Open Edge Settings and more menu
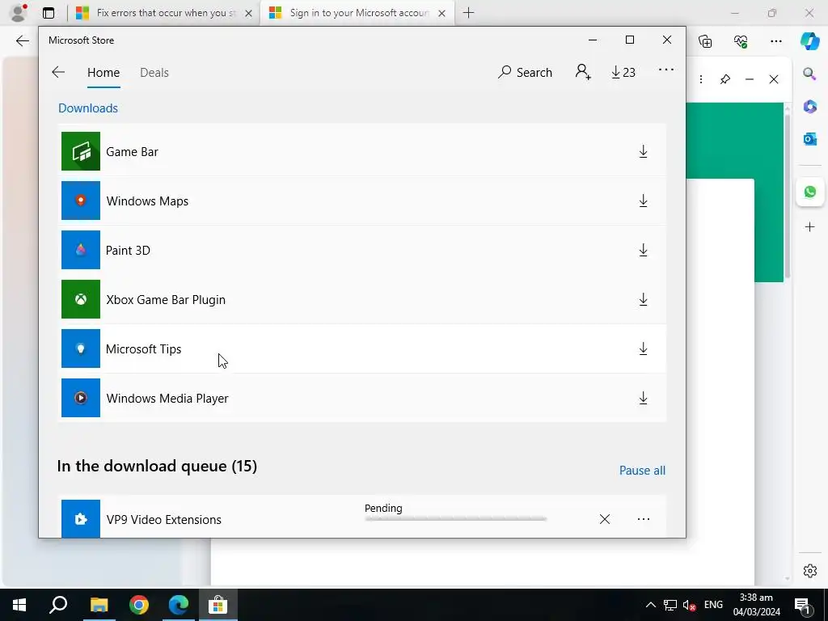Image resolution: width=828 pixels, height=621 pixels. tap(775, 41)
